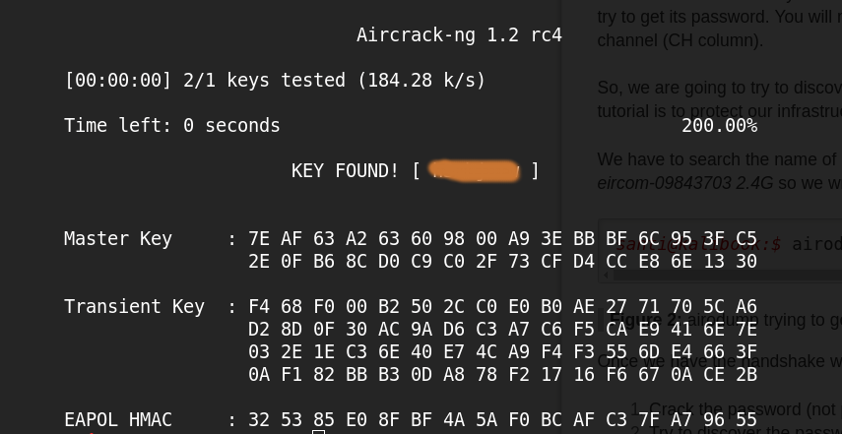Screen dimensions: 842x434
Task: Click the orange redacted key value
Action: [x=477, y=171]
